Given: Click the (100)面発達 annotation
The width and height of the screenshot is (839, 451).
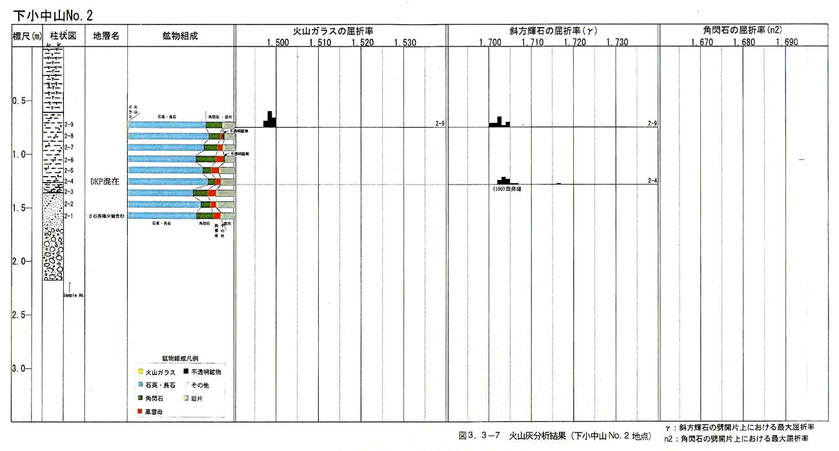Looking at the screenshot, I should [x=507, y=189].
